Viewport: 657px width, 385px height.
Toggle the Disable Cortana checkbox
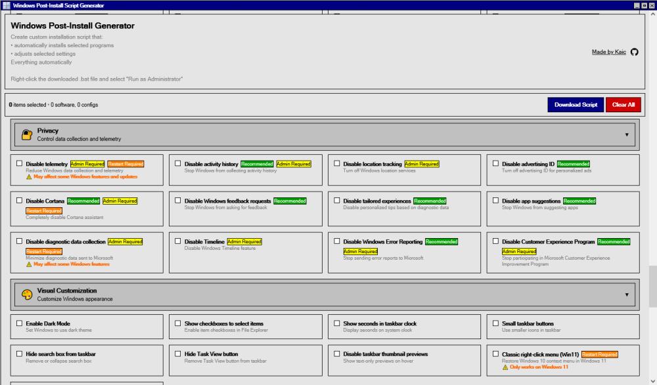[19, 201]
